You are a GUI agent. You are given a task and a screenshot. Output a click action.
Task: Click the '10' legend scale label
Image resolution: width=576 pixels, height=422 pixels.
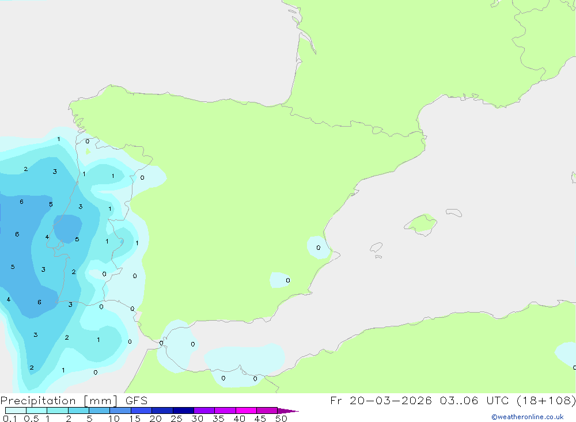pyautogui.click(x=114, y=419)
